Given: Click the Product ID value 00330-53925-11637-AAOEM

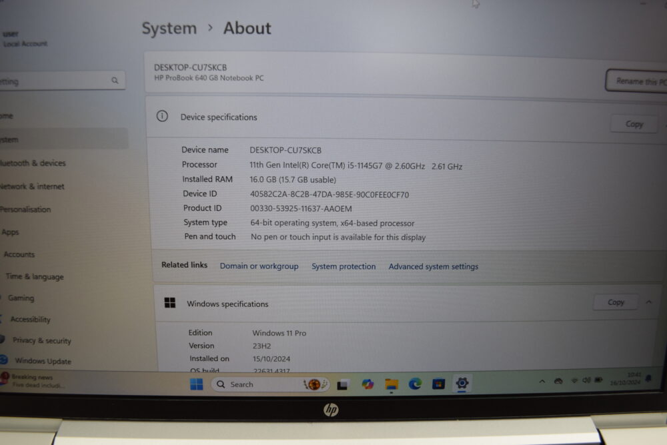Looking at the screenshot, I should coord(301,208).
